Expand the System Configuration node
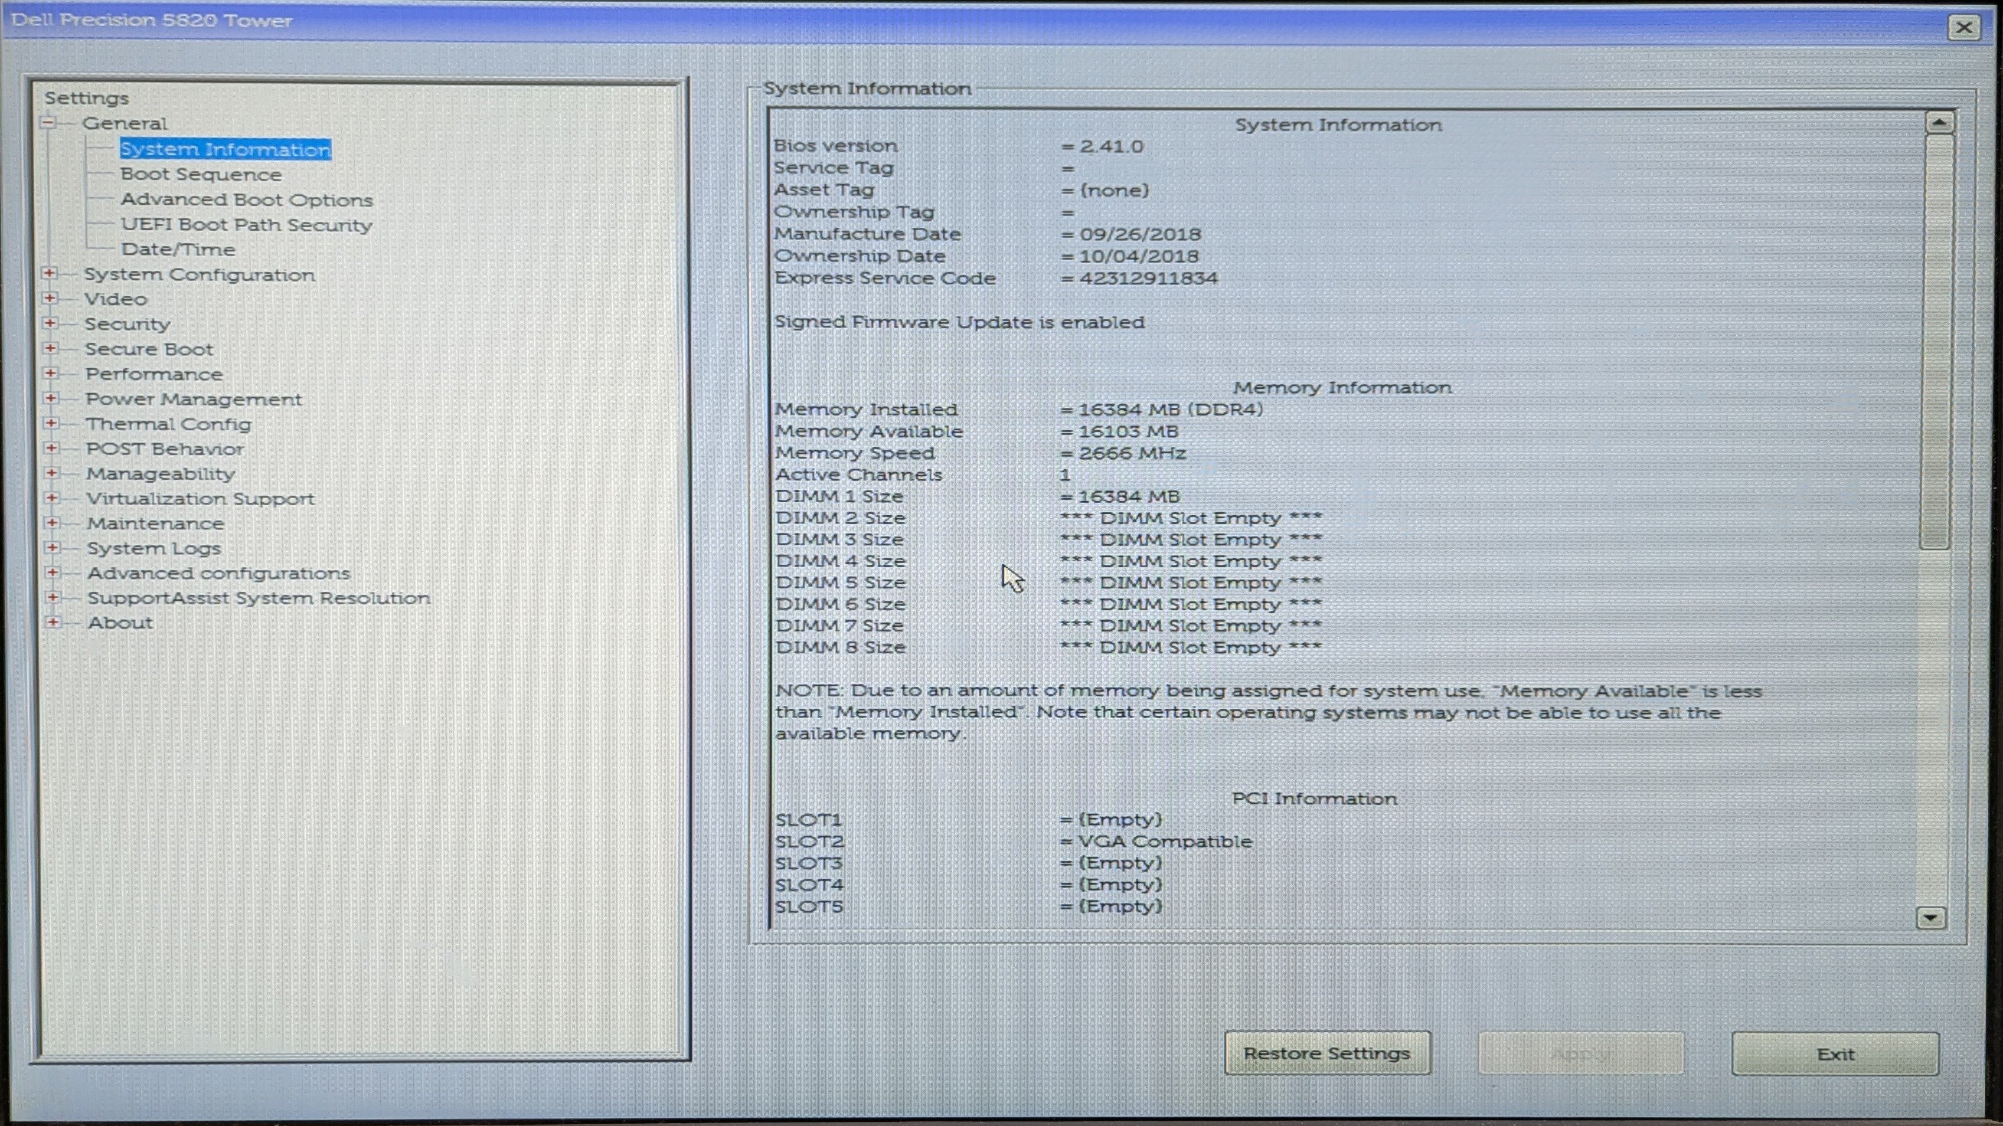Screen dimensions: 2003x1126 click(x=50, y=274)
